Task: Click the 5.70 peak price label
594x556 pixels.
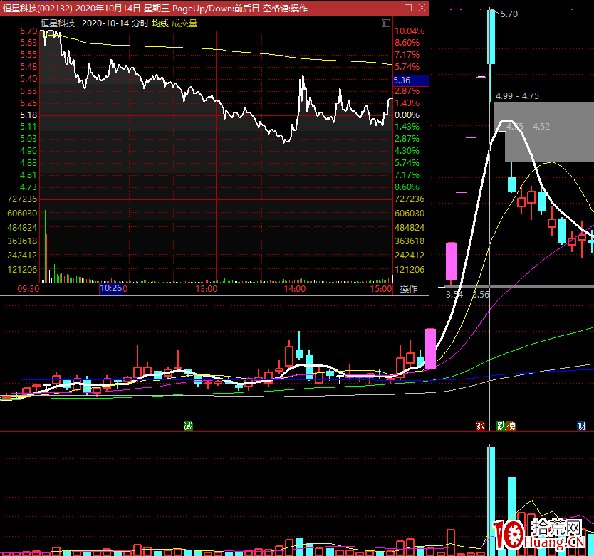Action: [x=509, y=14]
